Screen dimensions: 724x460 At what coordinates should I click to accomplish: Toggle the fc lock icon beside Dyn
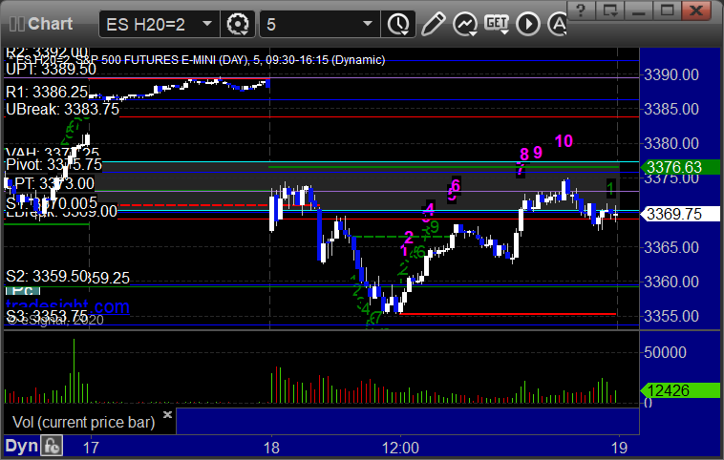pos(52,446)
